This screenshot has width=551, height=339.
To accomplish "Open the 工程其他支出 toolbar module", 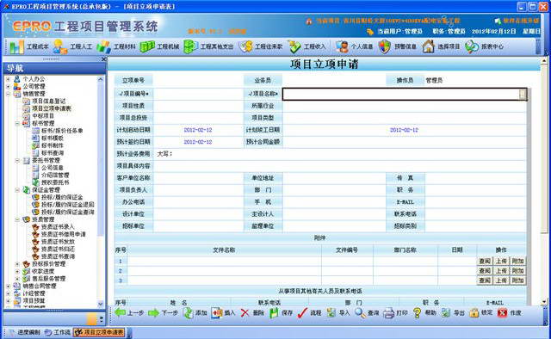I will click(208, 46).
